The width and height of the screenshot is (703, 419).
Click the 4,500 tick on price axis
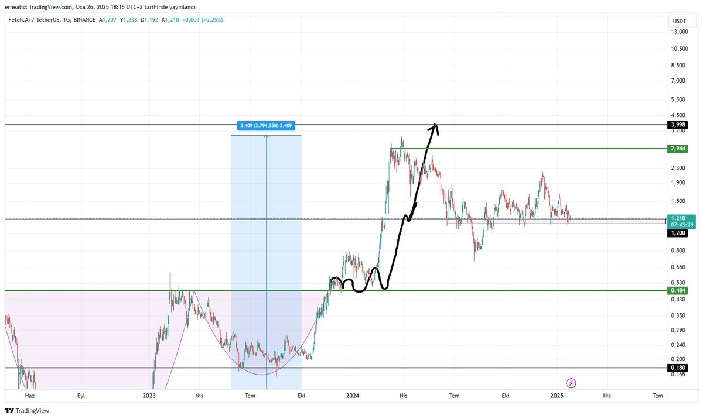(x=679, y=115)
